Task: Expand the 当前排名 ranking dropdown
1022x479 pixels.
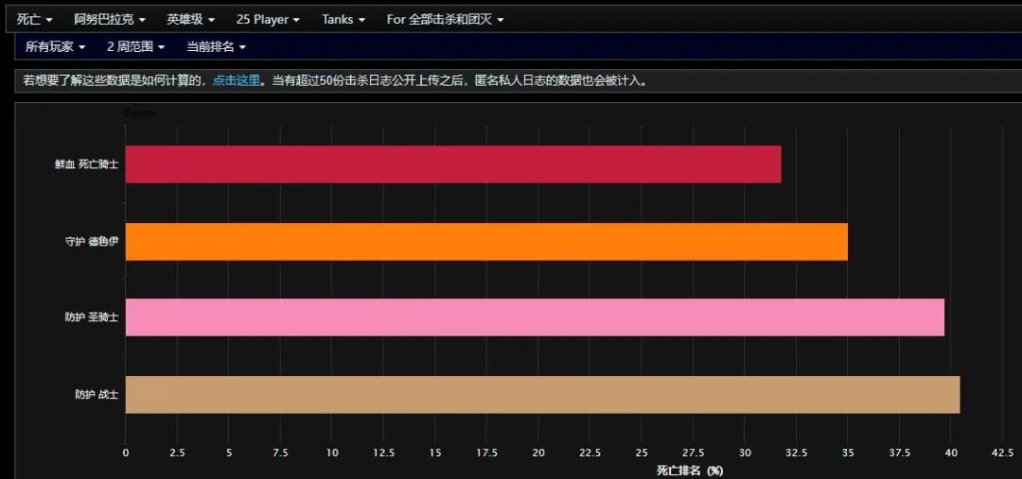Action: click(216, 47)
